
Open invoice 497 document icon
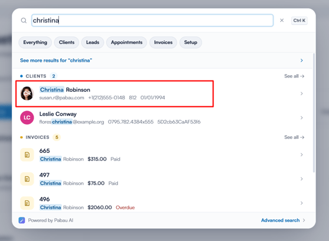pos(27,179)
